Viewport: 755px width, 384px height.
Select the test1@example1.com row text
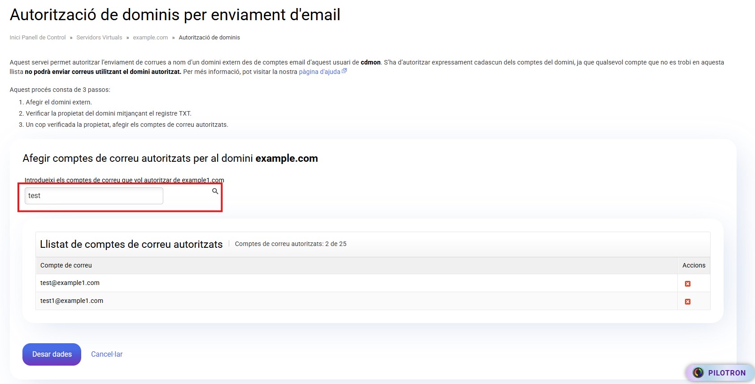(x=72, y=301)
